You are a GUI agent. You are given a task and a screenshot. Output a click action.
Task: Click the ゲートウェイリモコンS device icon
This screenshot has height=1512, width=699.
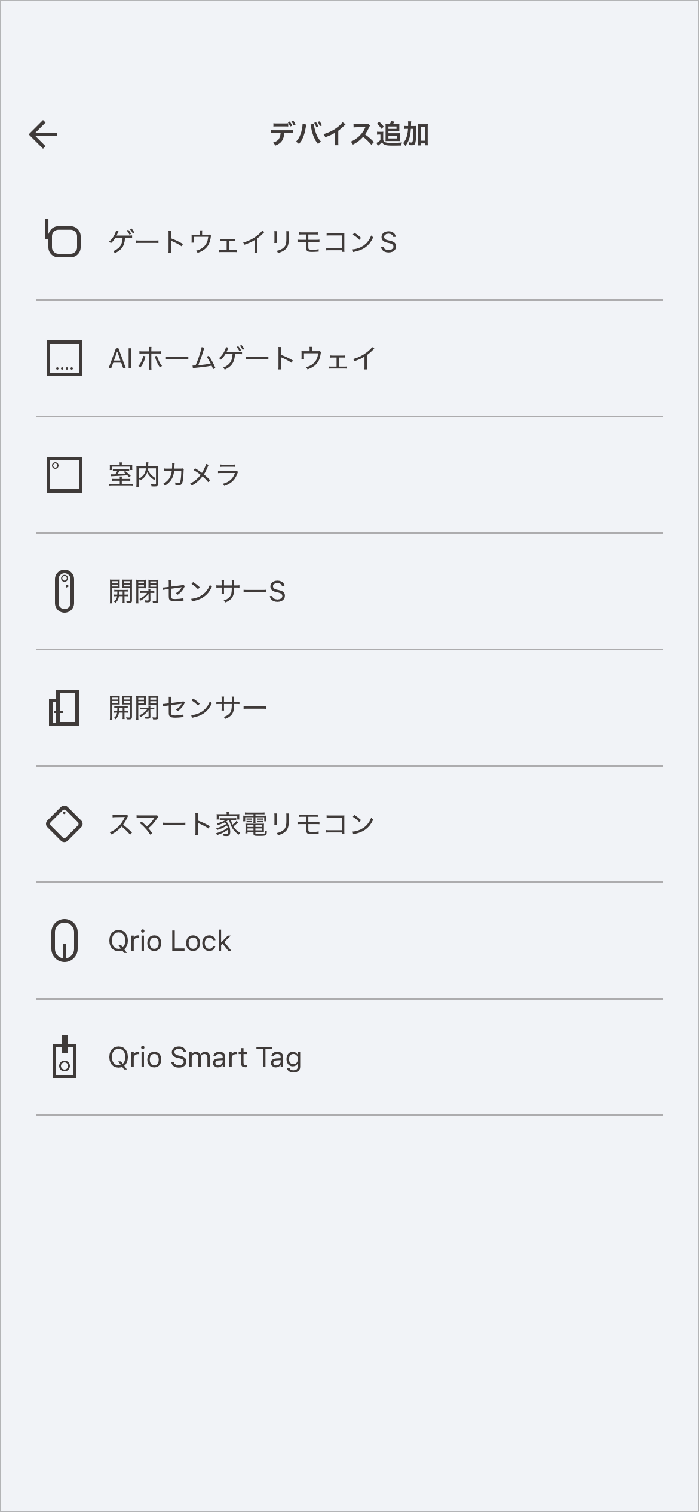pyautogui.click(x=63, y=239)
